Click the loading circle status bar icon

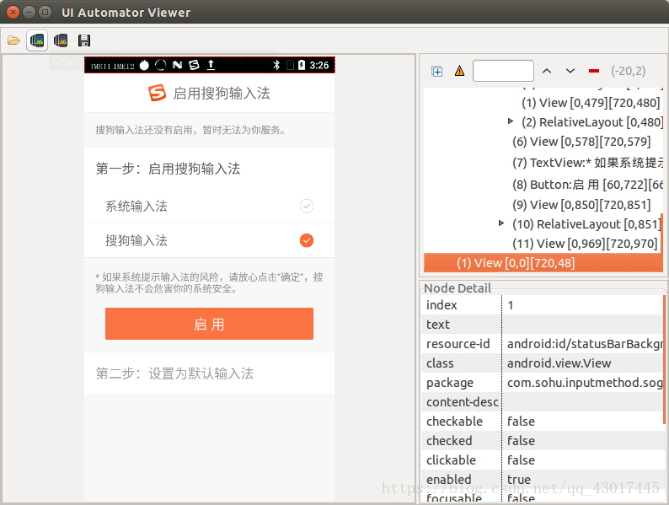coord(160,65)
